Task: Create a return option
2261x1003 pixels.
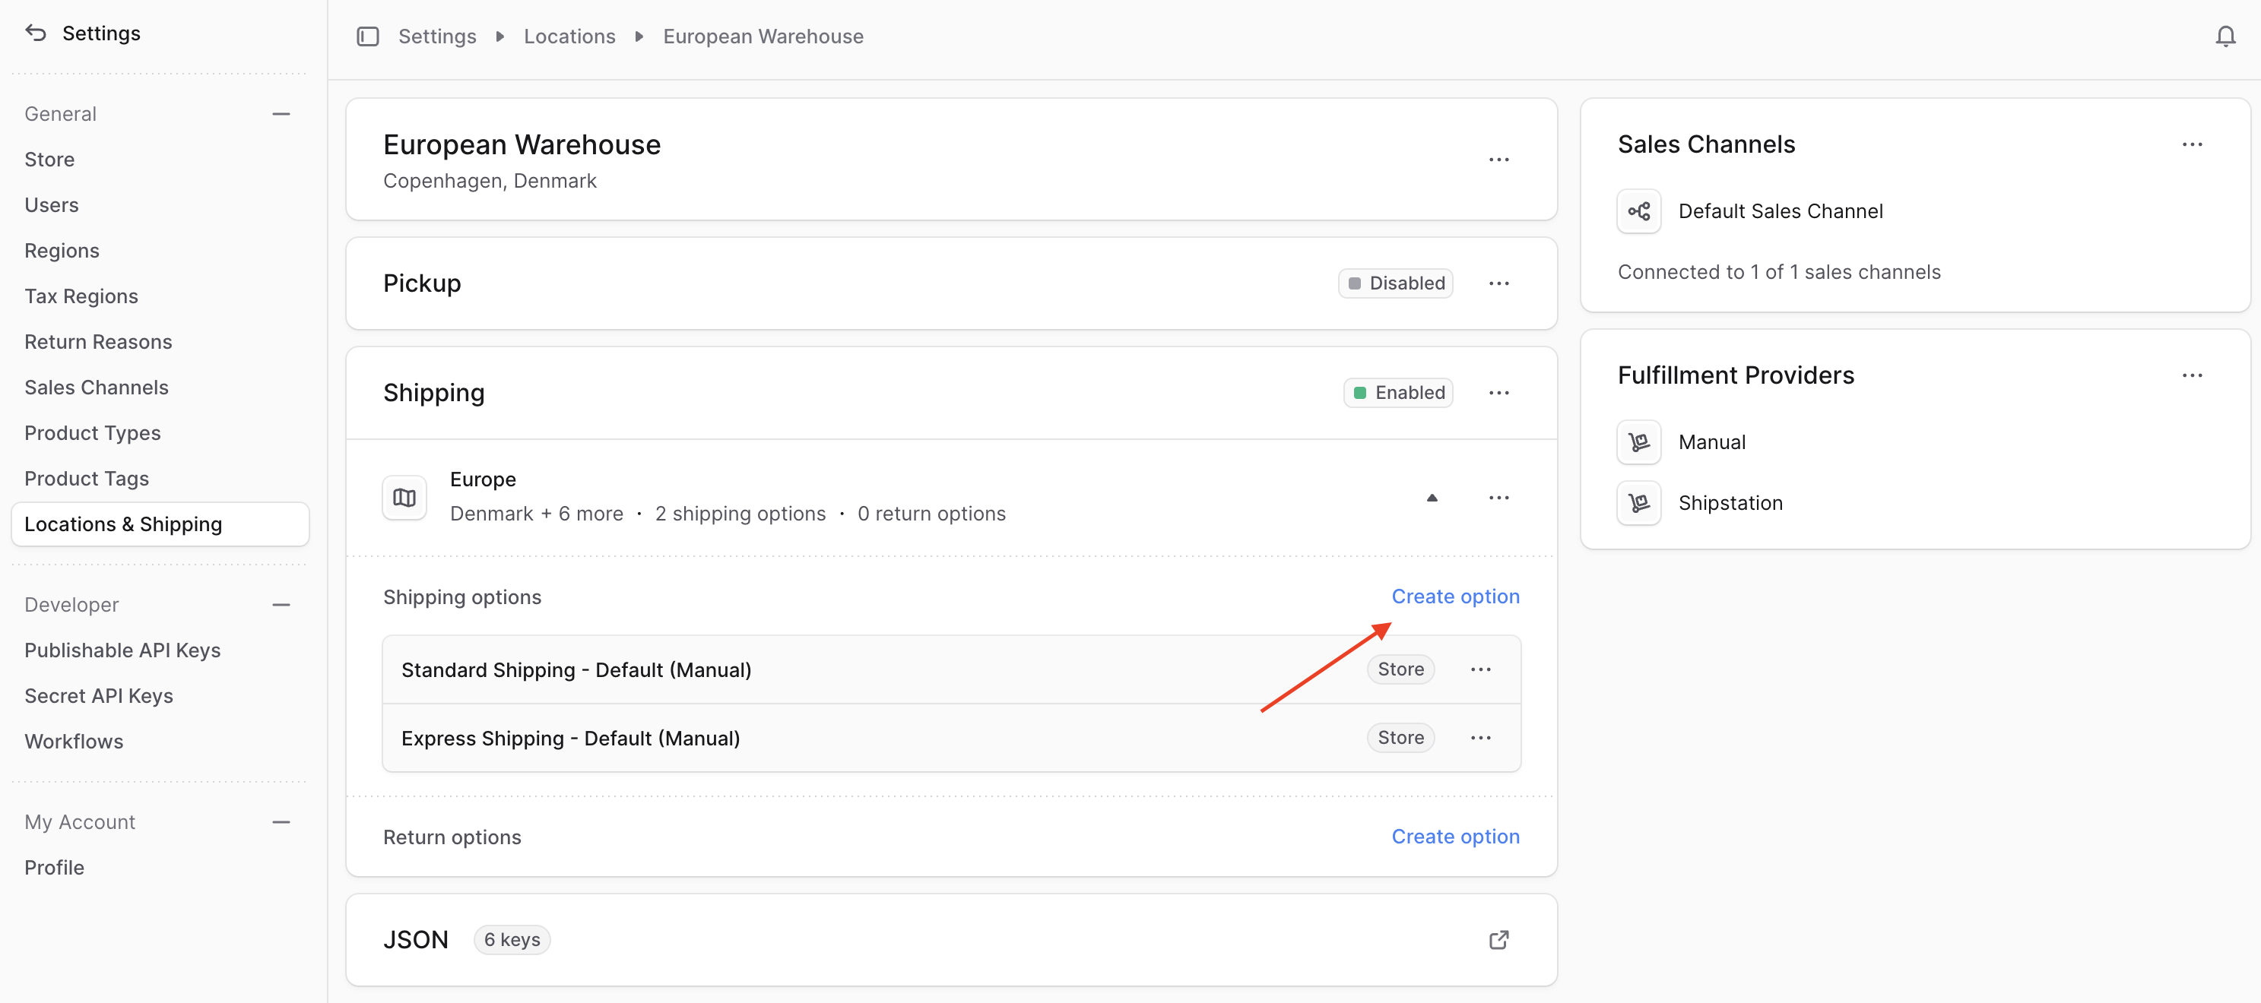Action: pos(1455,837)
